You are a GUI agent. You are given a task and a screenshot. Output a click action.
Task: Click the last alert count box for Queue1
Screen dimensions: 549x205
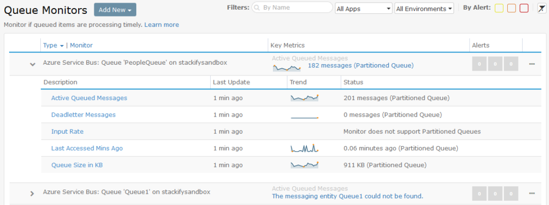point(511,193)
